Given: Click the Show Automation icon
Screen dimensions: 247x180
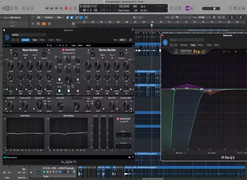Looking at the screenshot, I should 77,17.
